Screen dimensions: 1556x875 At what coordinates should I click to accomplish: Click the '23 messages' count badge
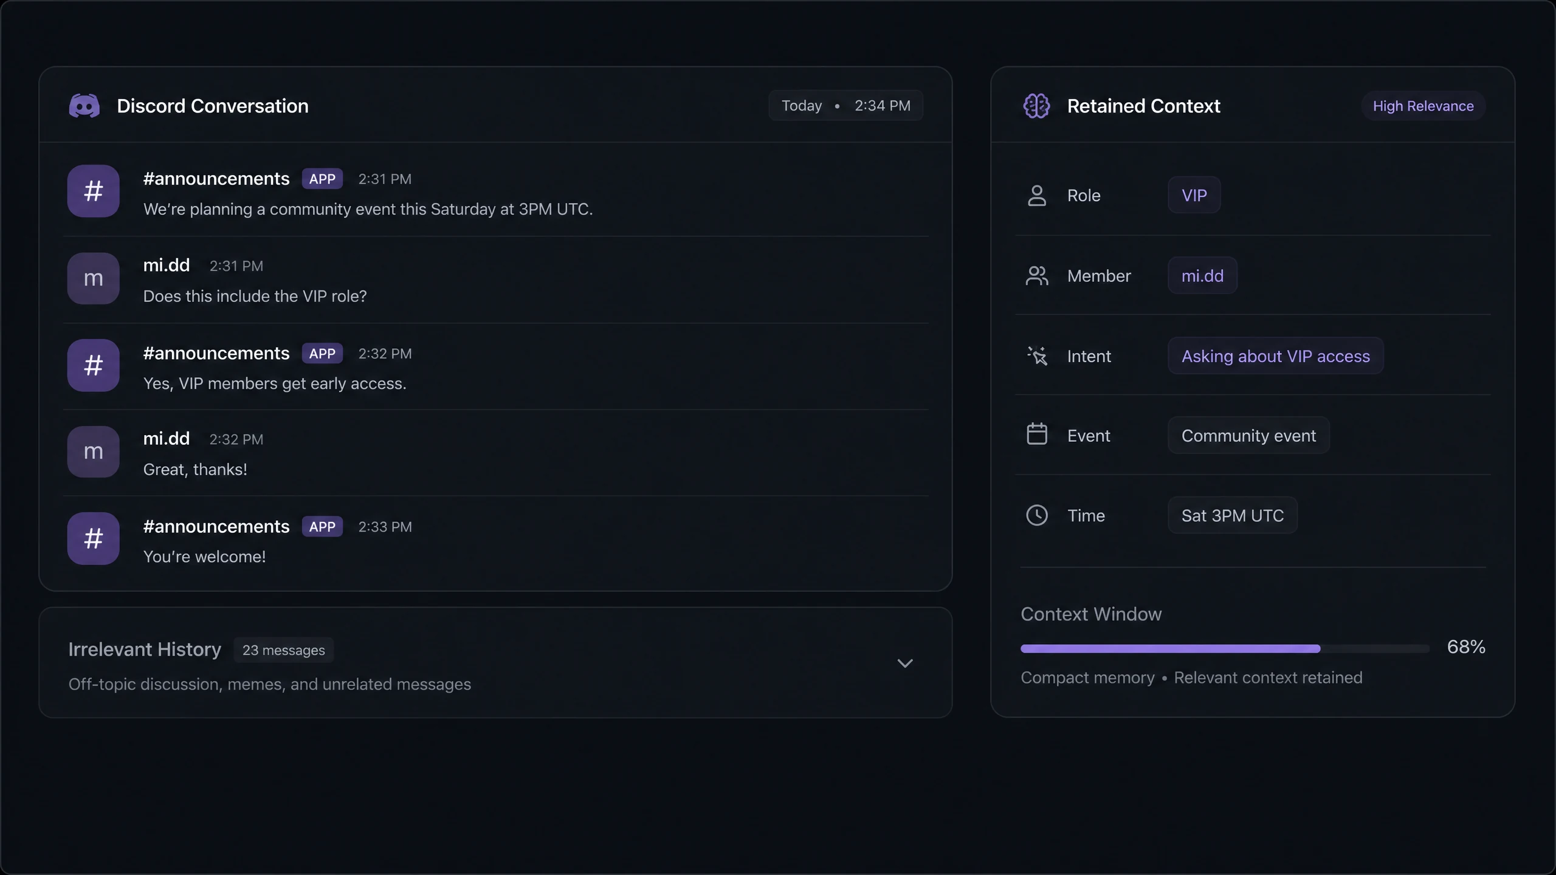coord(283,650)
